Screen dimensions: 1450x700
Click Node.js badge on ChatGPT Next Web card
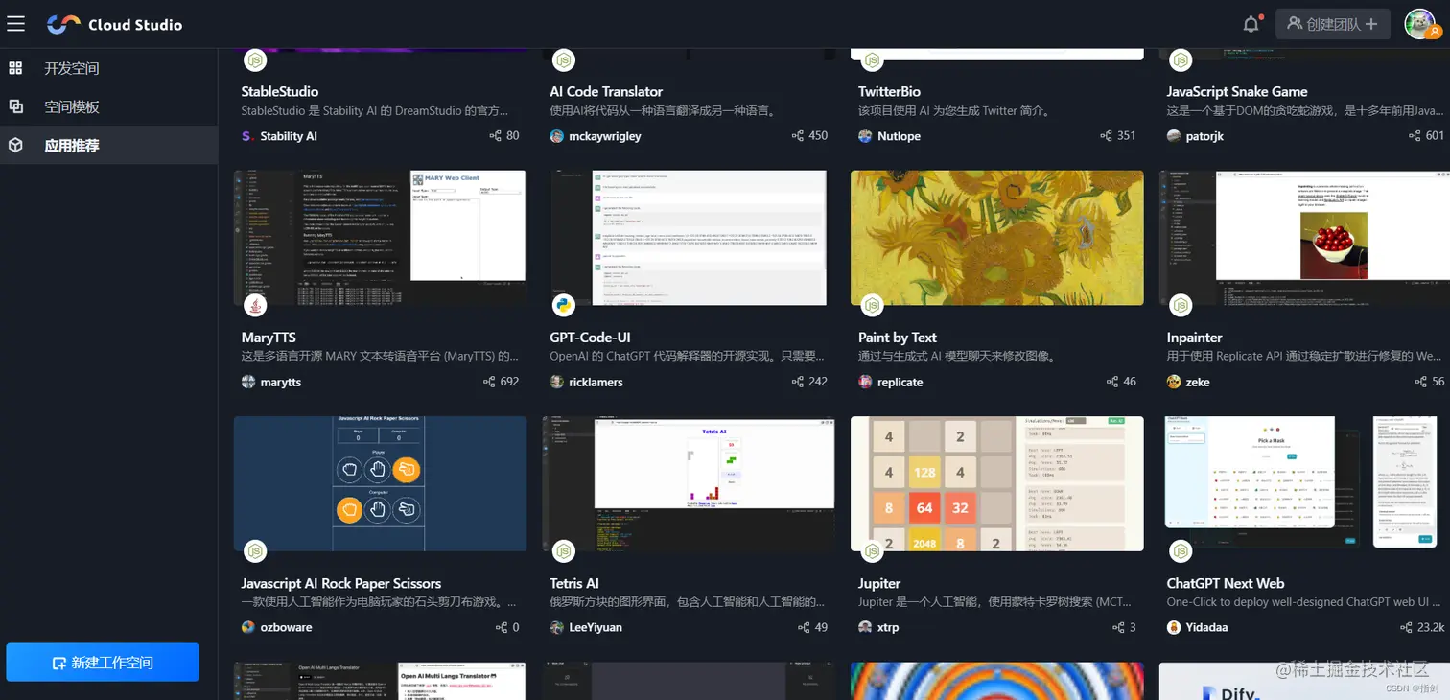tap(1181, 551)
